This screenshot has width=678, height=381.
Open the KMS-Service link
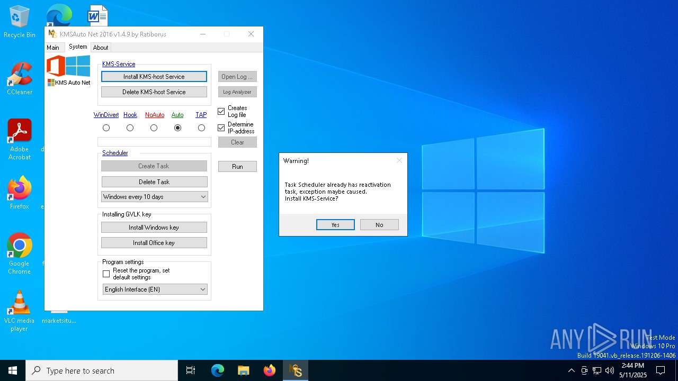[119, 64]
